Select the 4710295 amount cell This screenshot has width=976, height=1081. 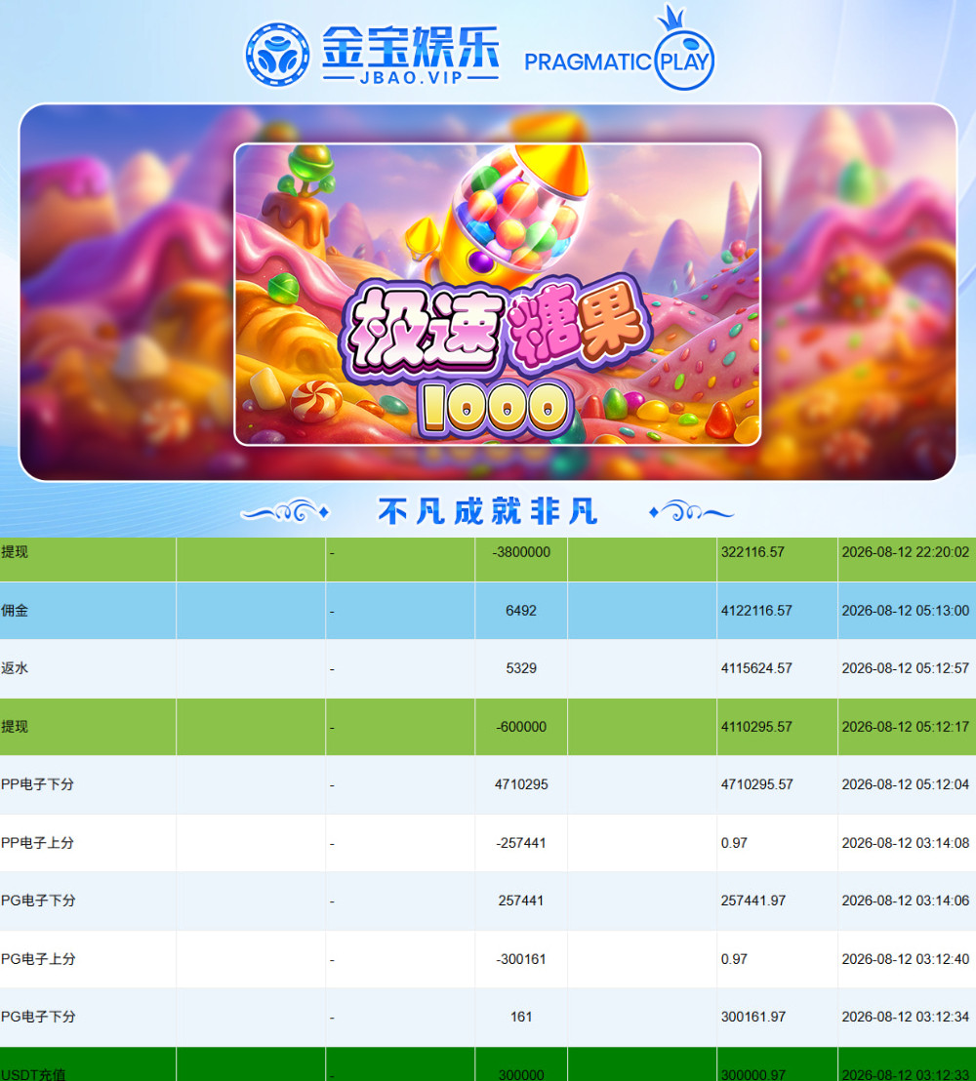pos(521,785)
